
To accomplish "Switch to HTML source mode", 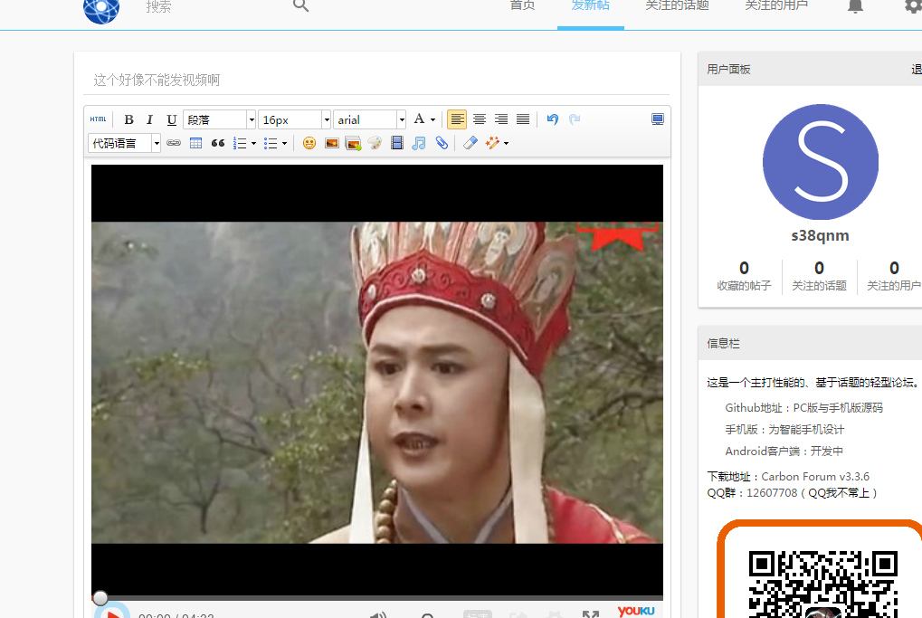I will point(99,119).
